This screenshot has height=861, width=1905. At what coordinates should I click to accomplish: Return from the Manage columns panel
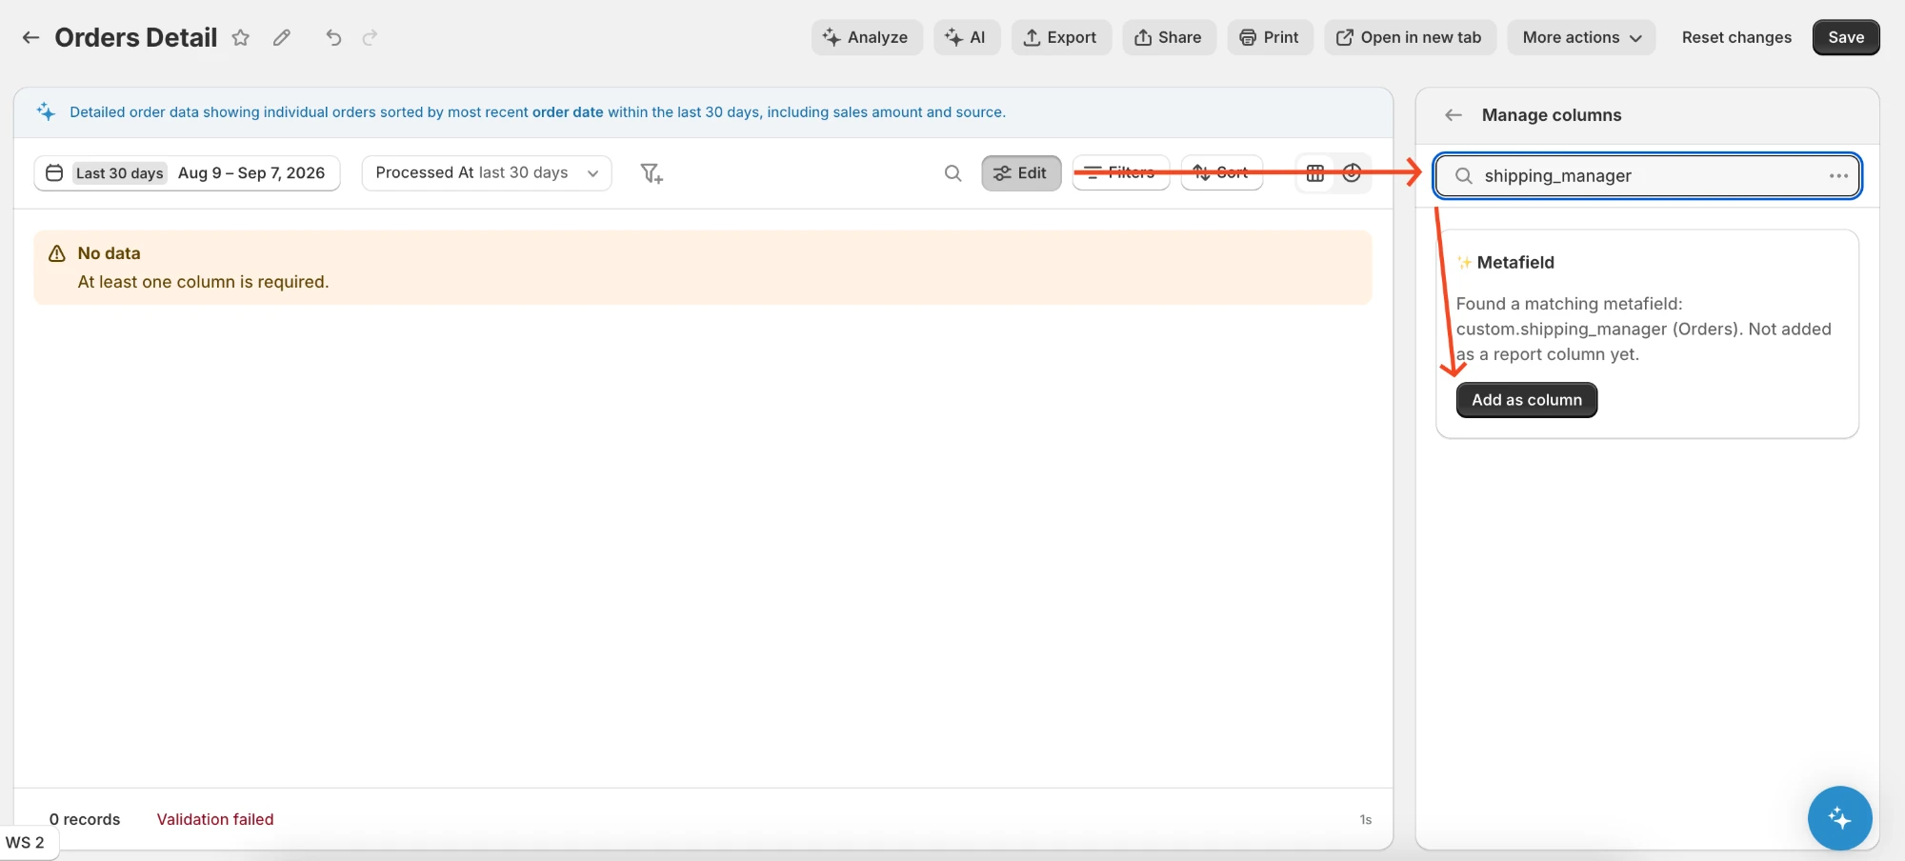[x=1454, y=115]
